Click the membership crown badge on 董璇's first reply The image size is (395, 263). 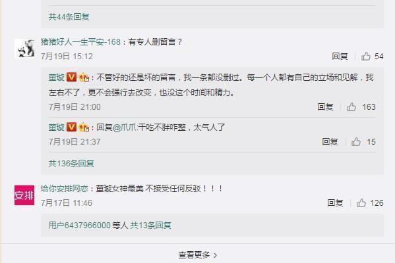click(x=84, y=77)
